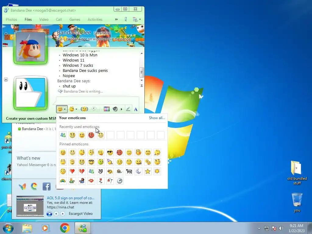The image size is (312, 234).
Task: Play the Escargot Video
Action: tap(49, 214)
